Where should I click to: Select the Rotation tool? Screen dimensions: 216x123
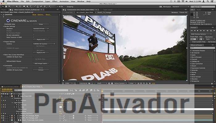pyautogui.click(x=13, y=6)
